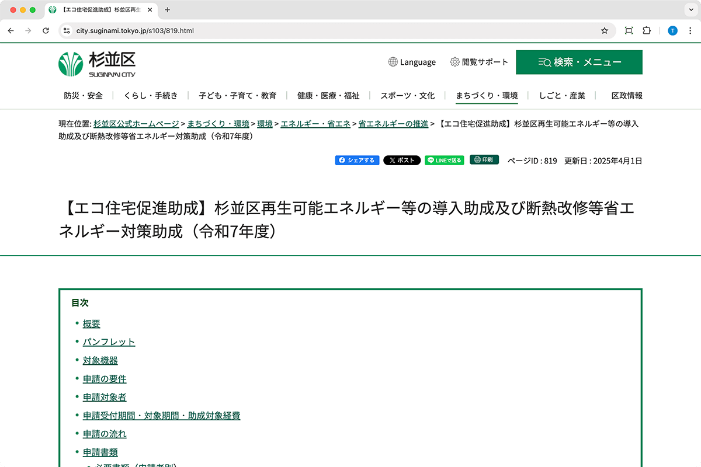Open Chrome extensions puzzle icon

tap(647, 30)
